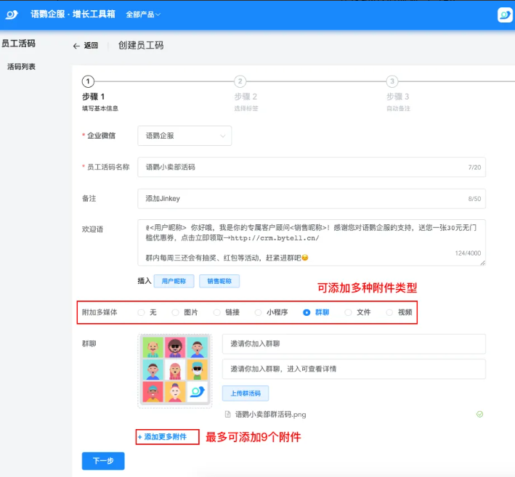Click the 下一步 button

pos(103,461)
